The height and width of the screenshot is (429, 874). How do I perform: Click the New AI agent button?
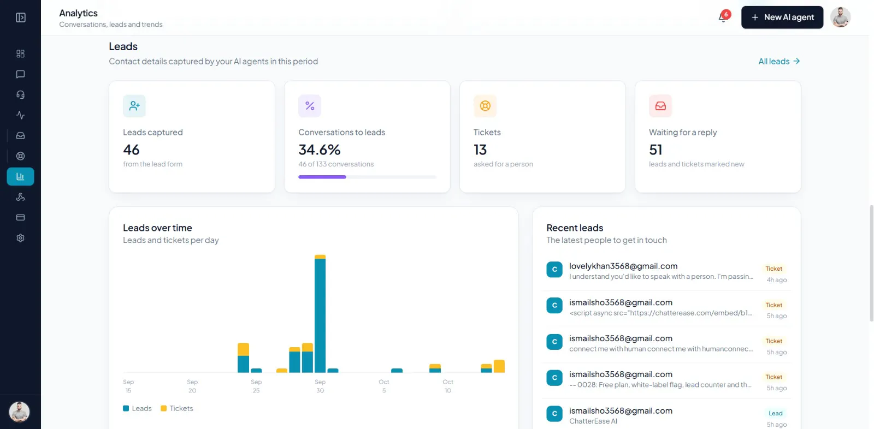pos(782,17)
